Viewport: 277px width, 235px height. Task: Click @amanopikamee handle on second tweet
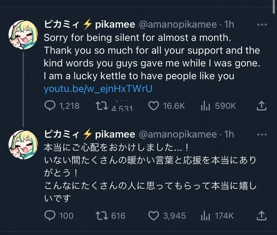[x=178, y=134]
